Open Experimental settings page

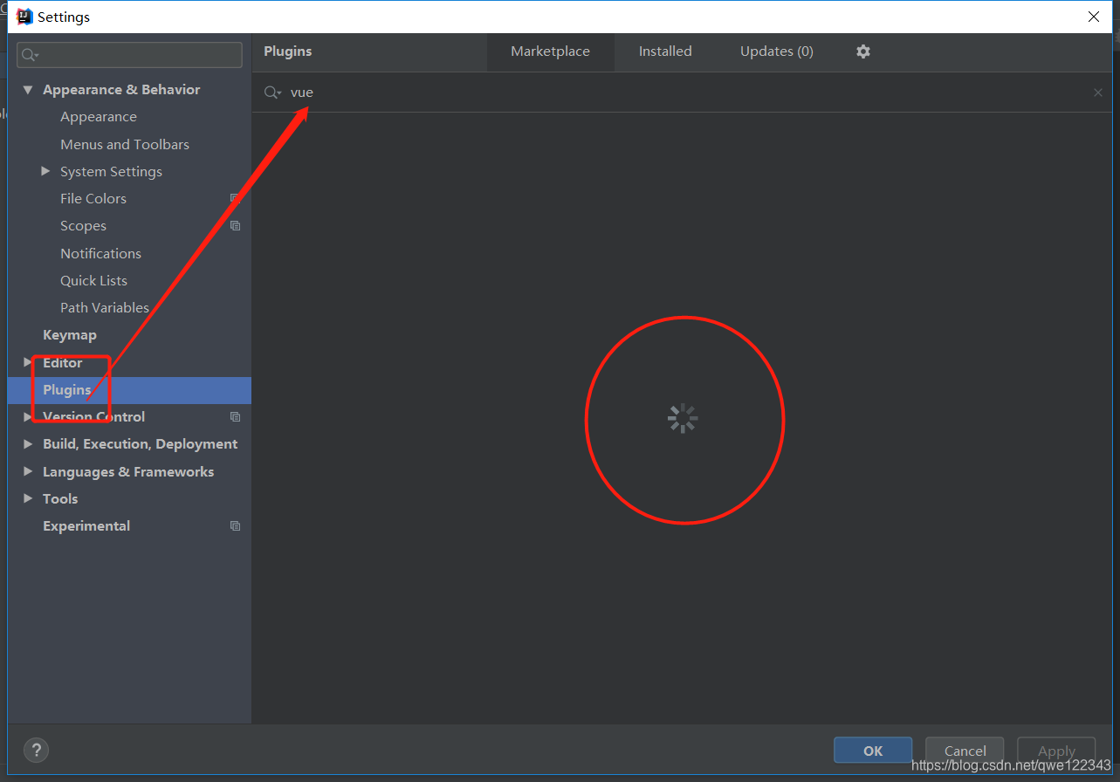click(x=86, y=526)
